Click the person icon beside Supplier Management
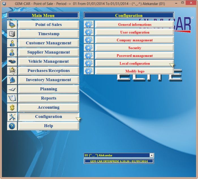The width and height of the screenshot is (198, 179). (x=12, y=52)
